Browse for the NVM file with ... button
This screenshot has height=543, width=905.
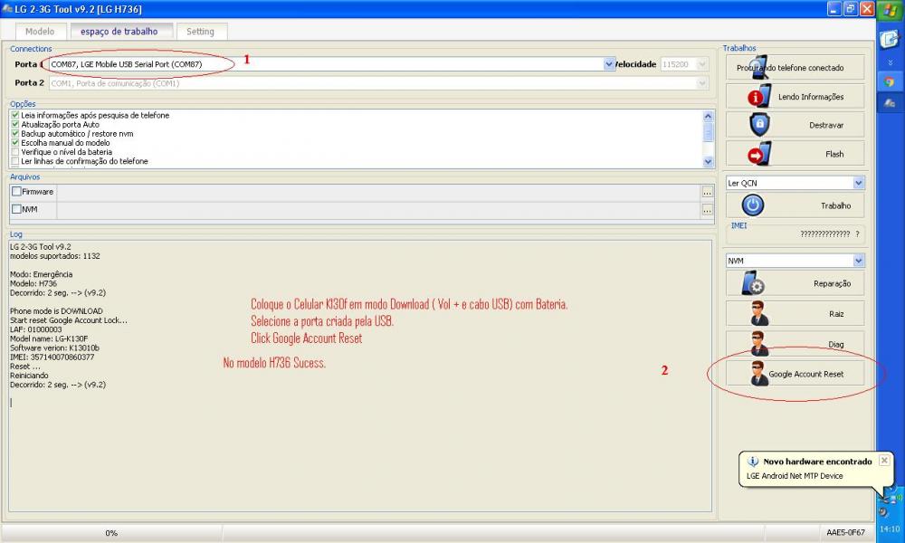point(707,210)
